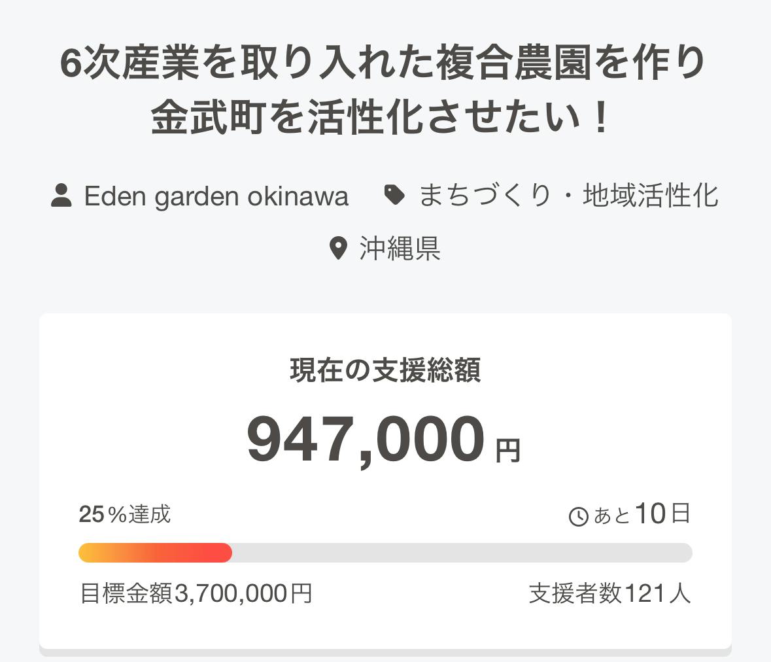Click the あと10日 remaining days text
Image resolution: width=771 pixels, height=662 pixels.
pyautogui.click(x=641, y=515)
